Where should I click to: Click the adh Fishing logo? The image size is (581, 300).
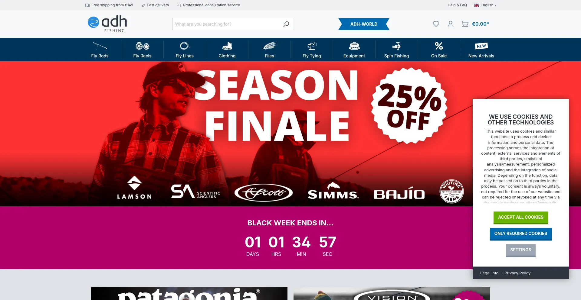point(107,24)
